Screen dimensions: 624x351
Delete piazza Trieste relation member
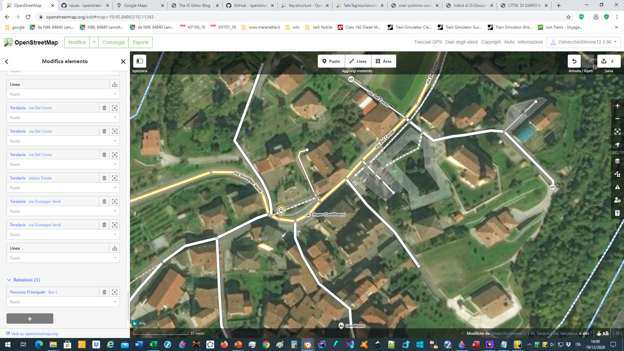(x=104, y=178)
